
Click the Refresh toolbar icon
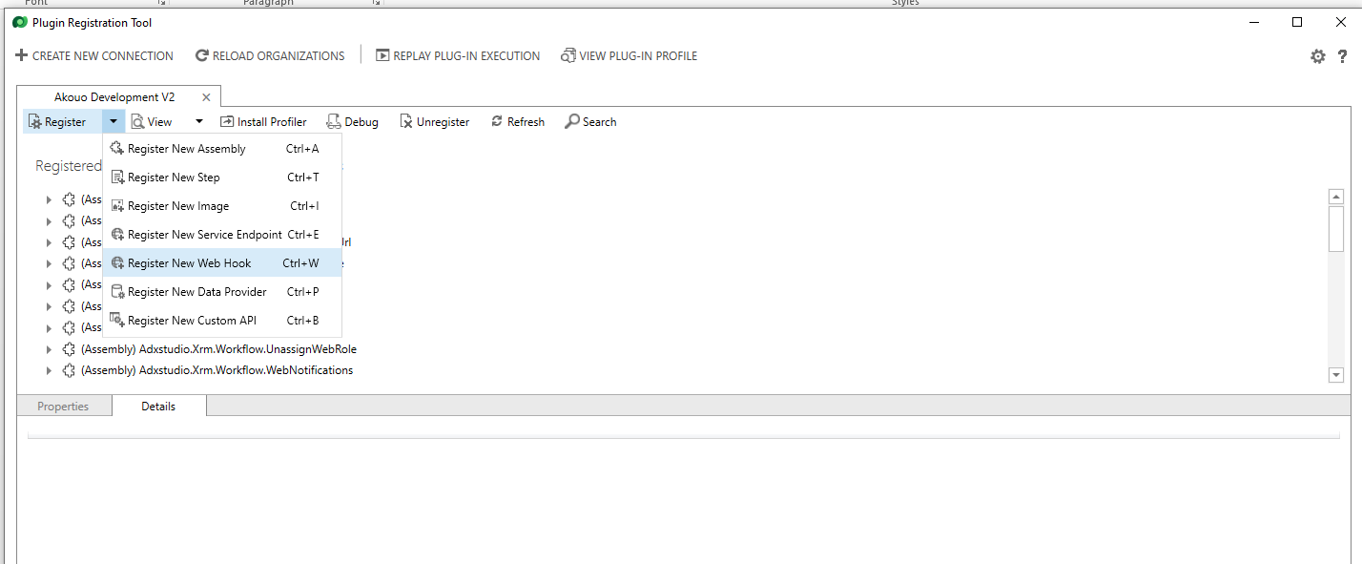(496, 121)
